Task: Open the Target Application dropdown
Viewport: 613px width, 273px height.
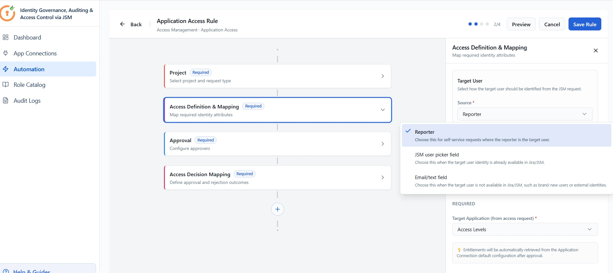Action: point(525,229)
